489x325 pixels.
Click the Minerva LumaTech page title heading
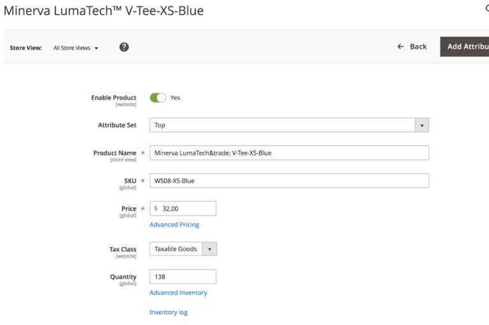tap(104, 11)
